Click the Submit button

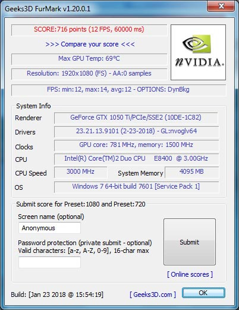pyautogui.click(x=190, y=242)
